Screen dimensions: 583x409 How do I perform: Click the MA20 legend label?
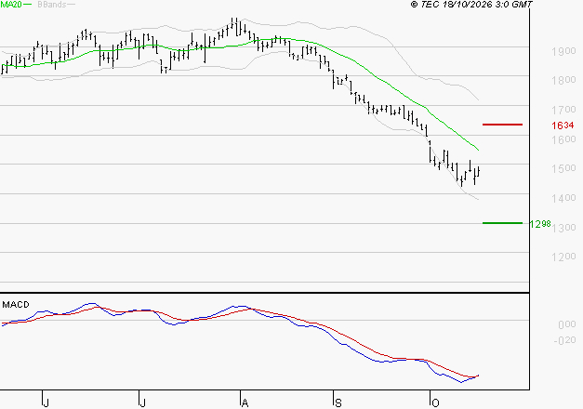(x=11, y=5)
